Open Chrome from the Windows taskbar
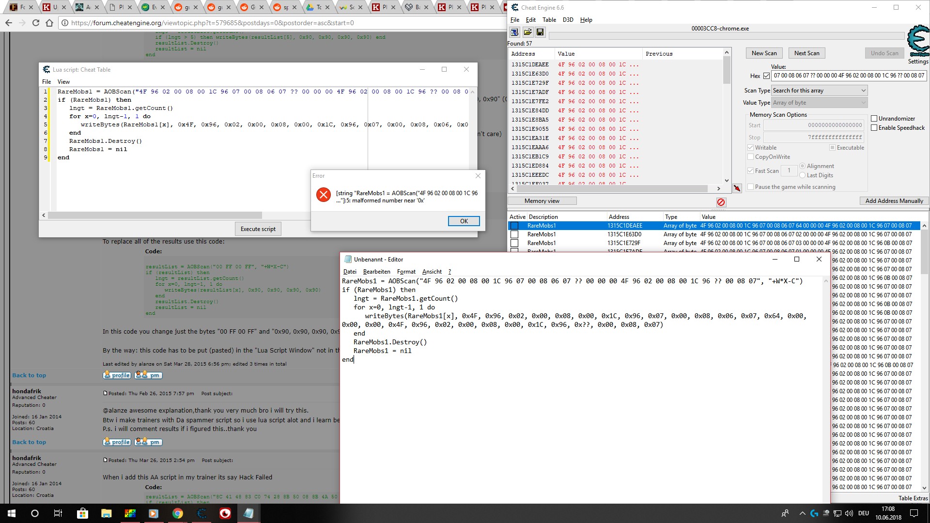 [x=178, y=513]
